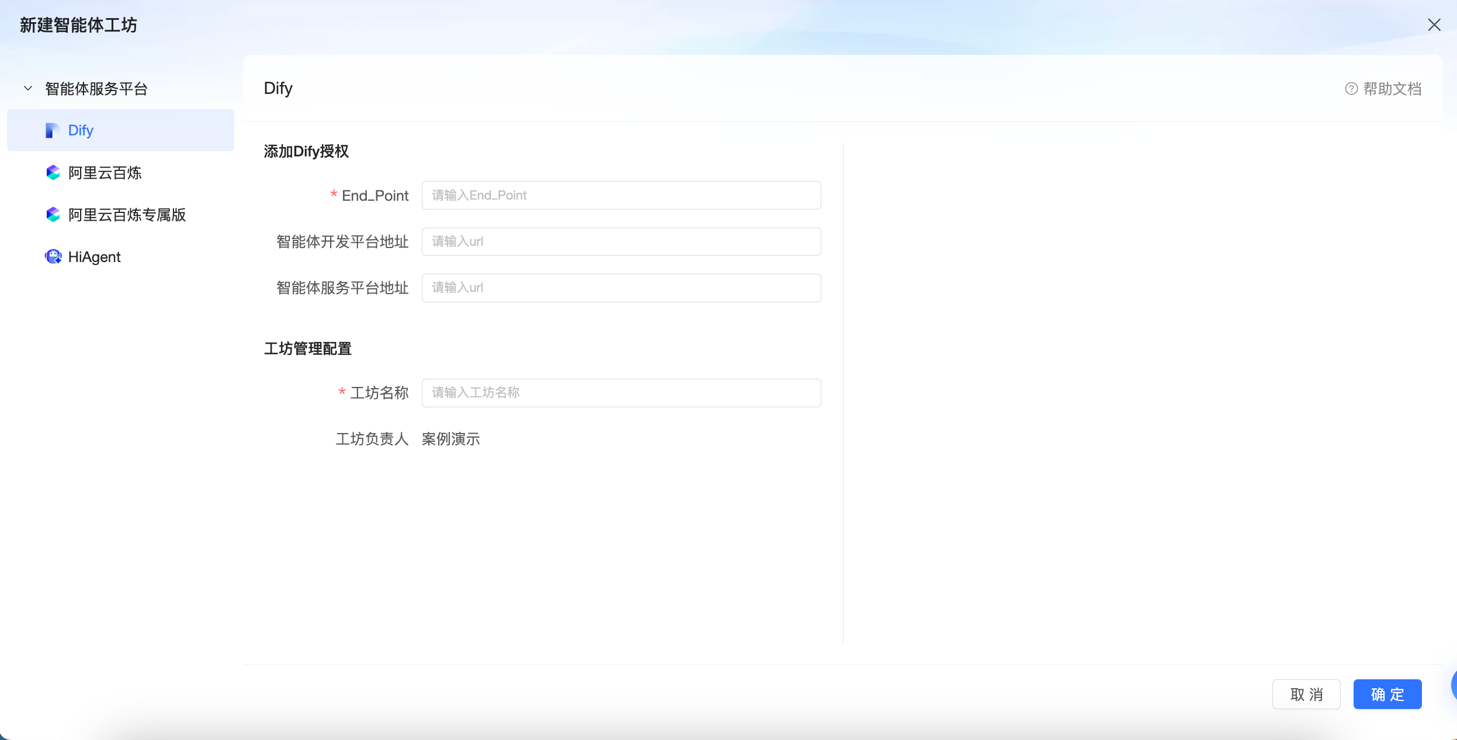Collapse the 智能体服务平台 tree chevron
This screenshot has width=1457, height=740.
27,89
